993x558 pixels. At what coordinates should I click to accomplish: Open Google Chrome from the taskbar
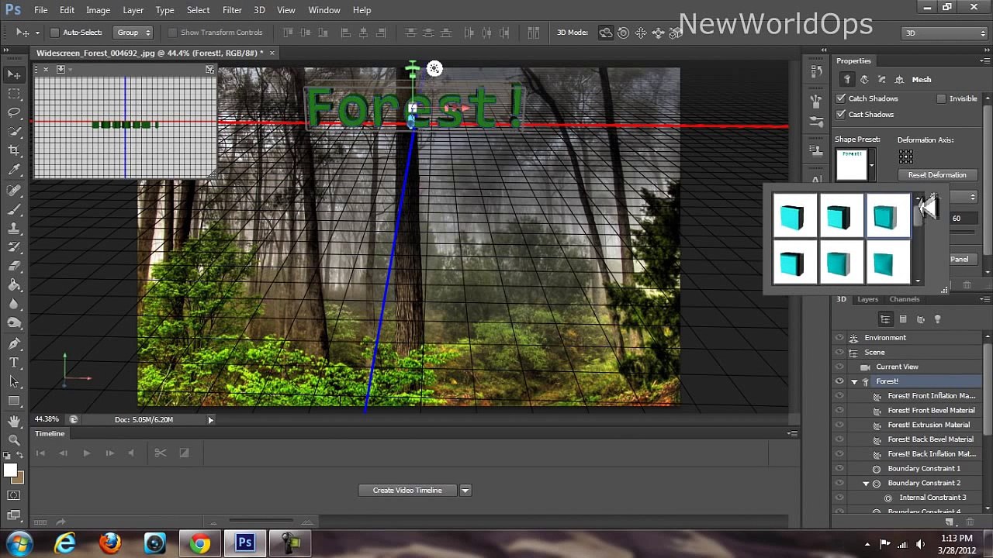200,544
